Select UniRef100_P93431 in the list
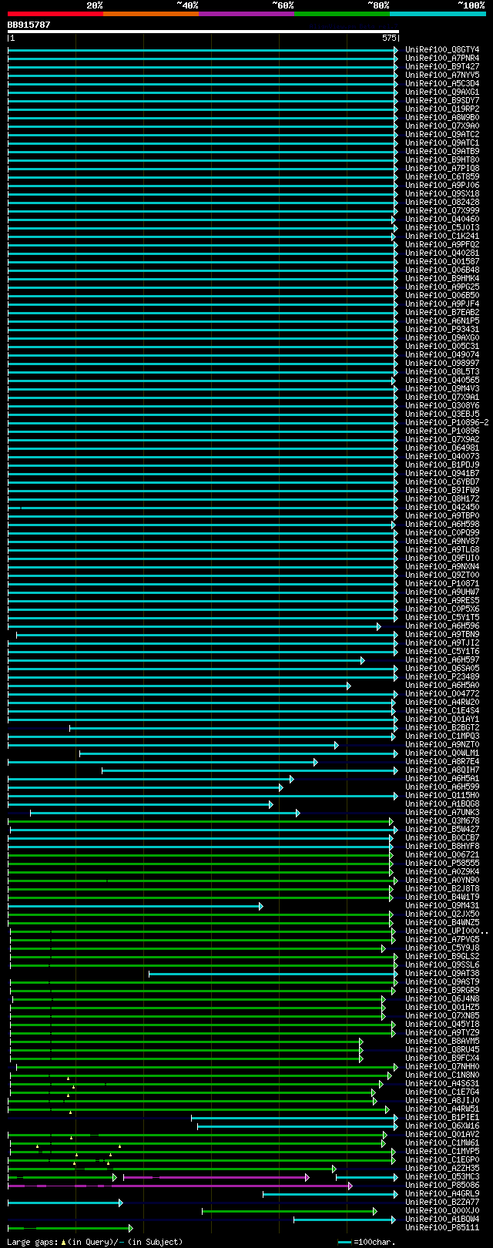 pyautogui.click(x=442, y=329)
